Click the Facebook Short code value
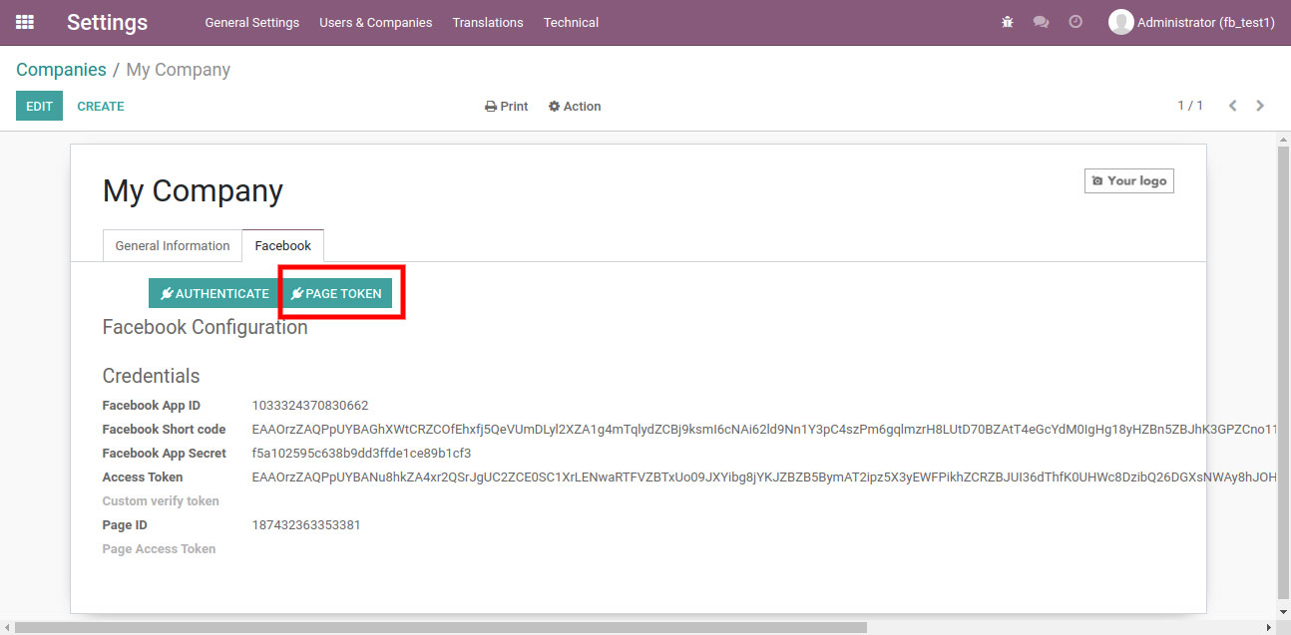 click(764, 430)
